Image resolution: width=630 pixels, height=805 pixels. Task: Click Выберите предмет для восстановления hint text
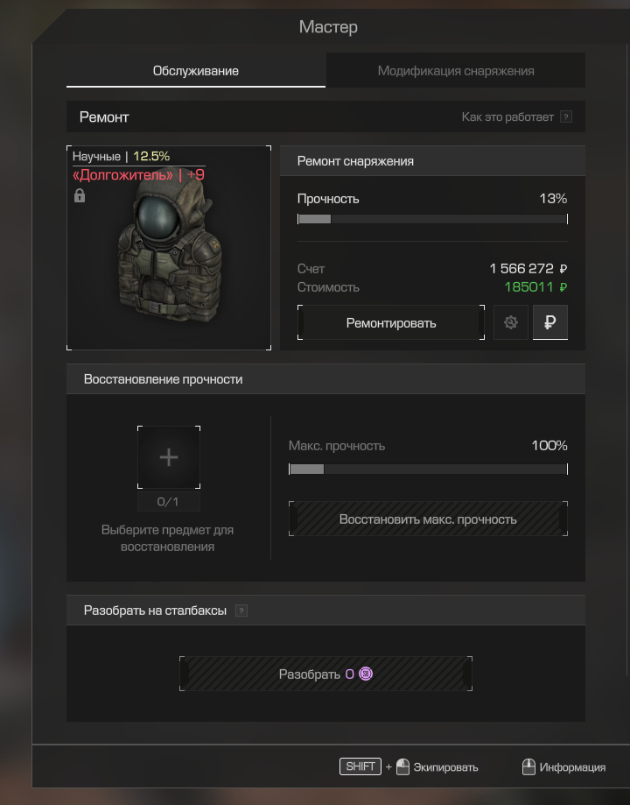pyautogui.click(x=168, y=538)
